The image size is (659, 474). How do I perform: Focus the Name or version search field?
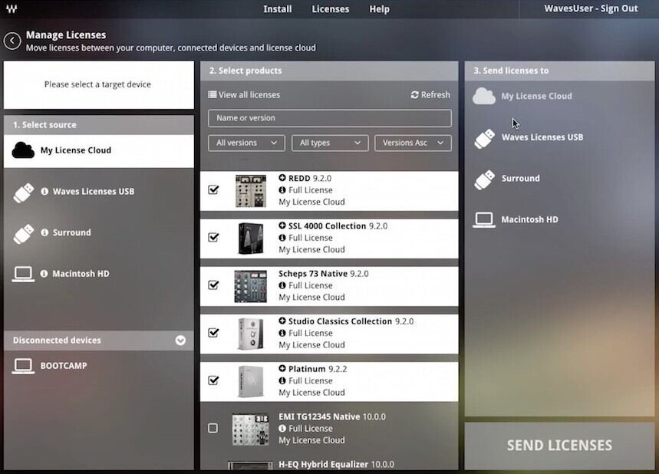pyautogui.click(x=330, y=118)
